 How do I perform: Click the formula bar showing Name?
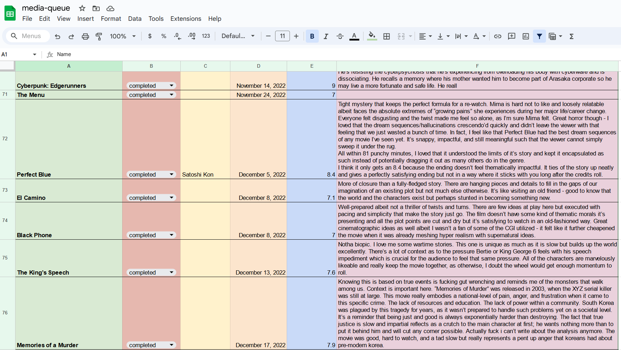click(338, 54)
